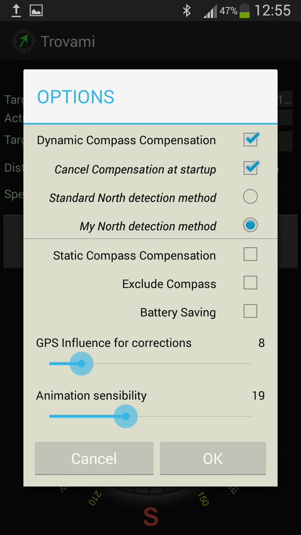Screen dimensions: 301x535
Task: Enable Static Compass Compensation checkbox
Action: click(x=250, y=254)
